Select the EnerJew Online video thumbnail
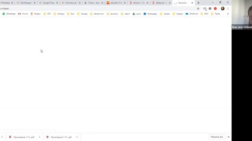 pyautogui.click(x=242, y=14)
